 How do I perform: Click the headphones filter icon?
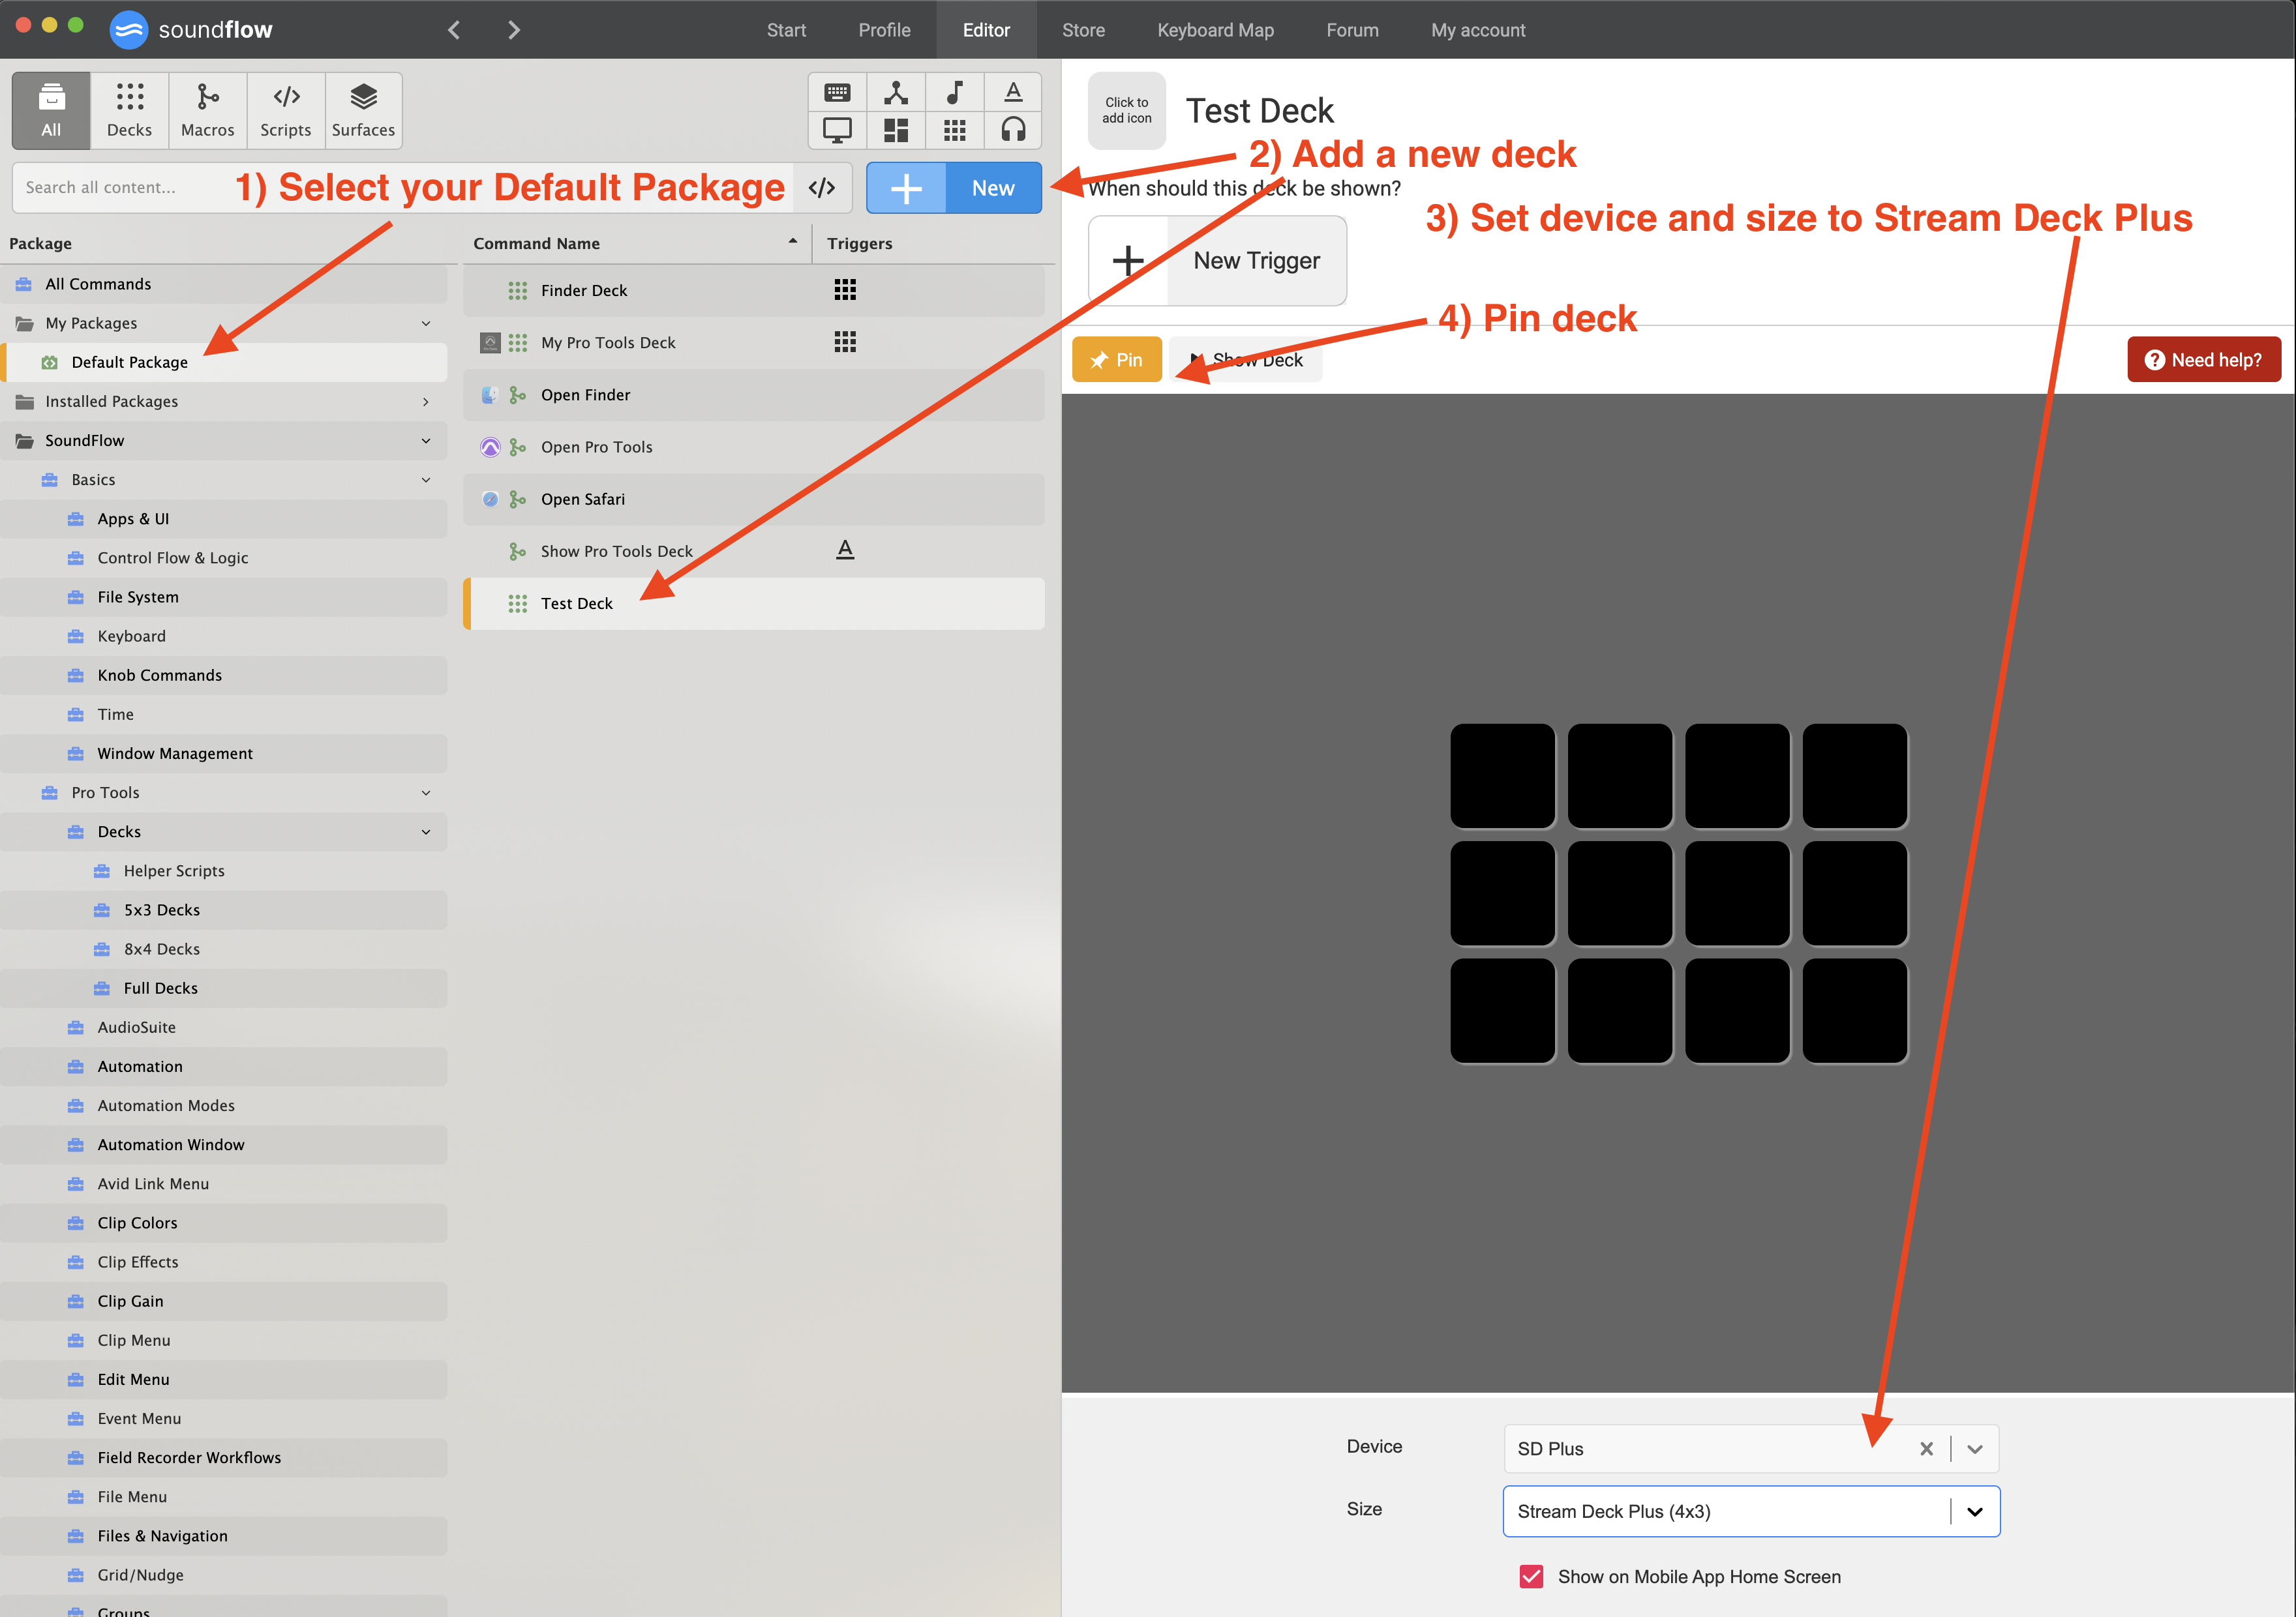[x=1013, y=130]
